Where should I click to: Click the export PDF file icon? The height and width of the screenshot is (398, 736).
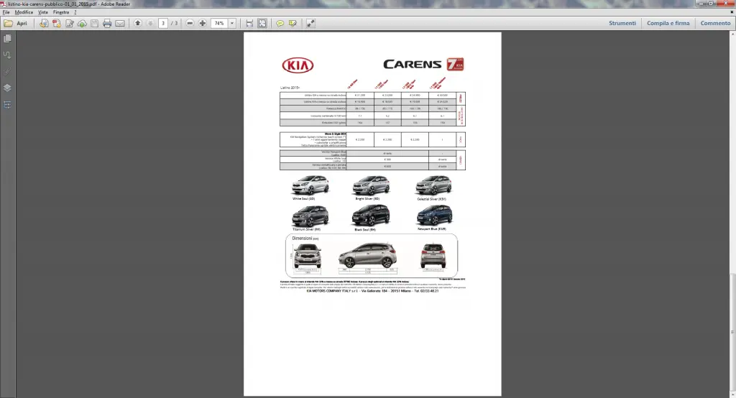click(x=56, y=23)
